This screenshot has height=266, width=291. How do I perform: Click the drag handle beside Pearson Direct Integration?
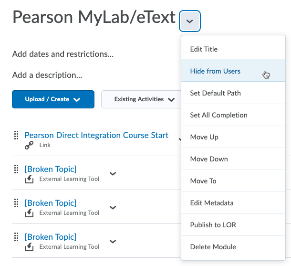pyautogui.click(x=16, y=135)
